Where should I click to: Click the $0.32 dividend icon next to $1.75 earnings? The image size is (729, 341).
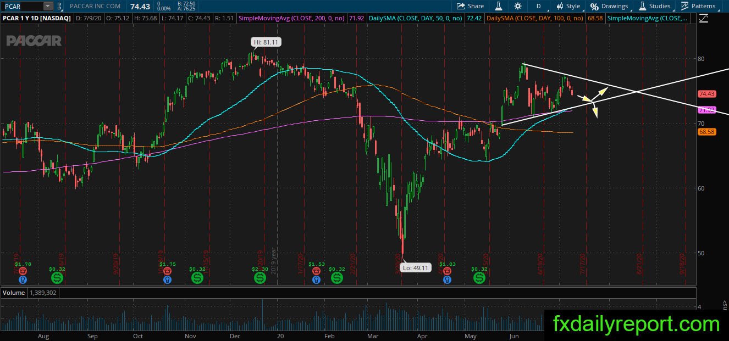point(197,278)
